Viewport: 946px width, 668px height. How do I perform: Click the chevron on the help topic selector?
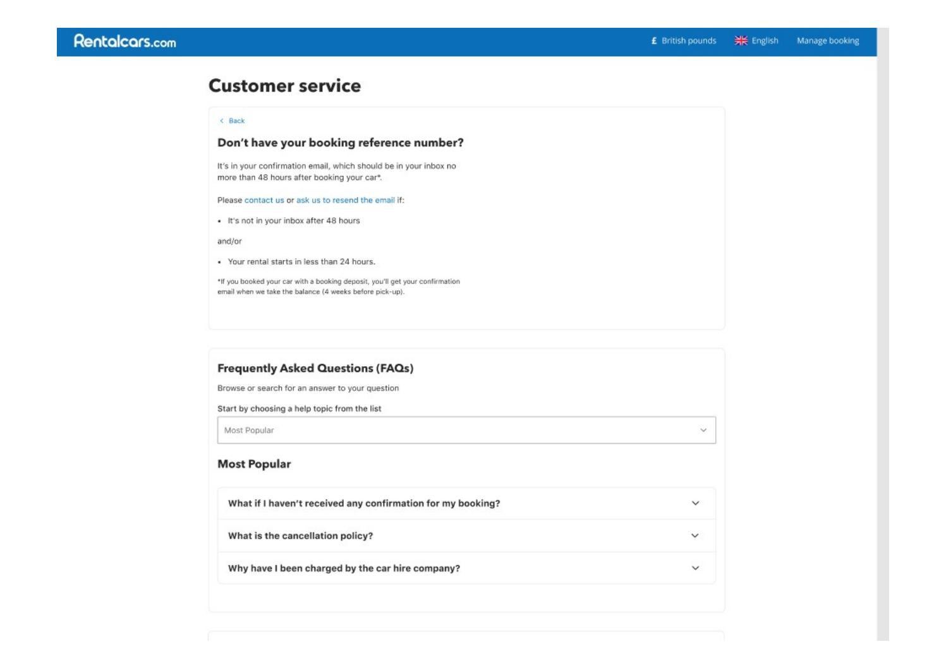click(x=703, y=430)
